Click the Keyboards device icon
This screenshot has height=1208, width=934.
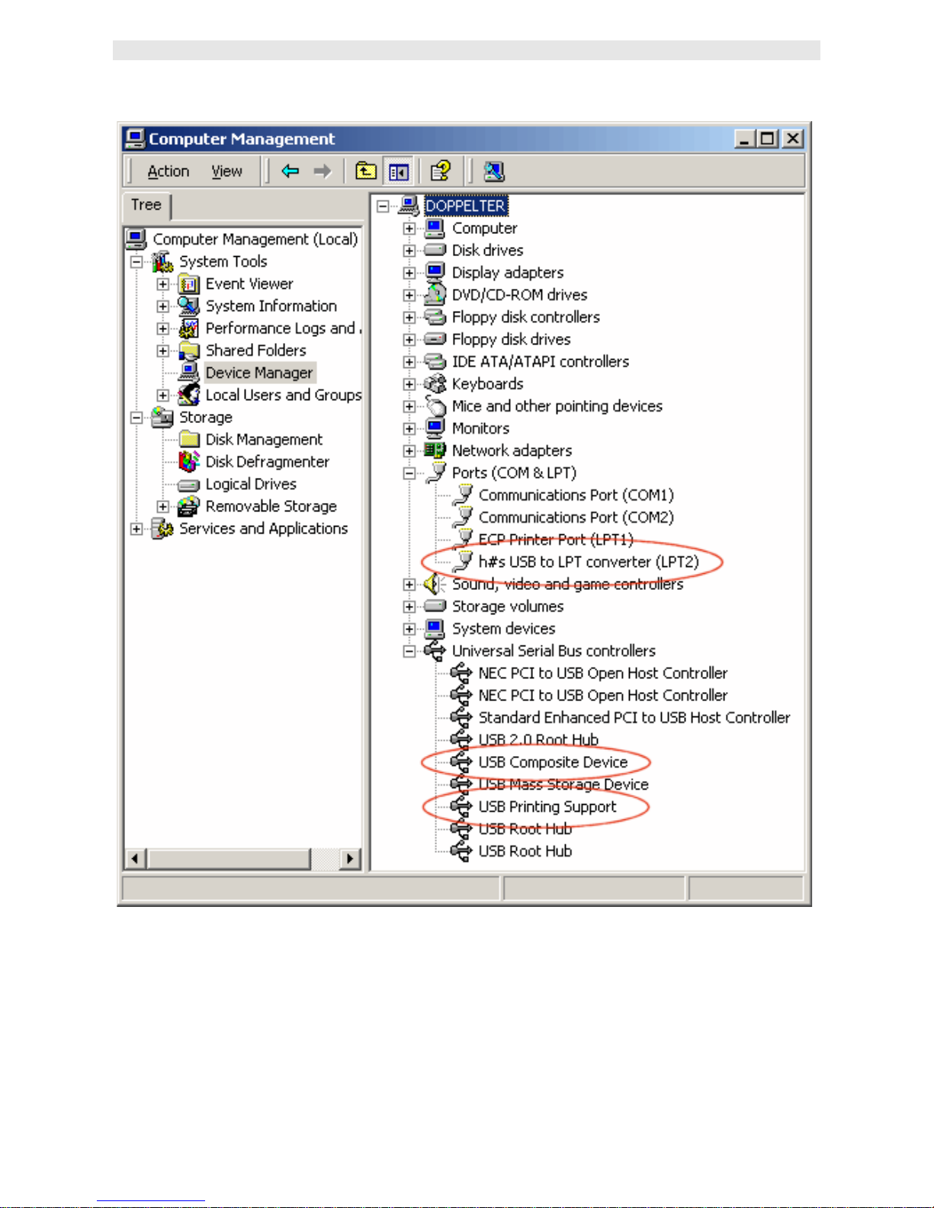(435, 383)
